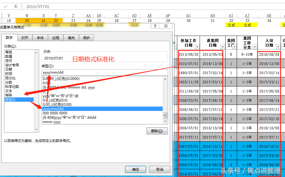Switch to the 对齐 tab
285x177 pixels.
tap(25, 38)
